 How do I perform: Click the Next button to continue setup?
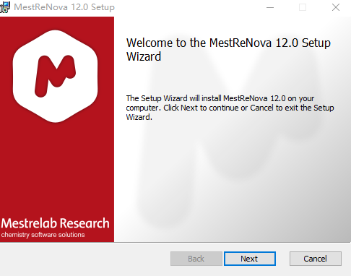pyautogui.click(x=250, y=259)
